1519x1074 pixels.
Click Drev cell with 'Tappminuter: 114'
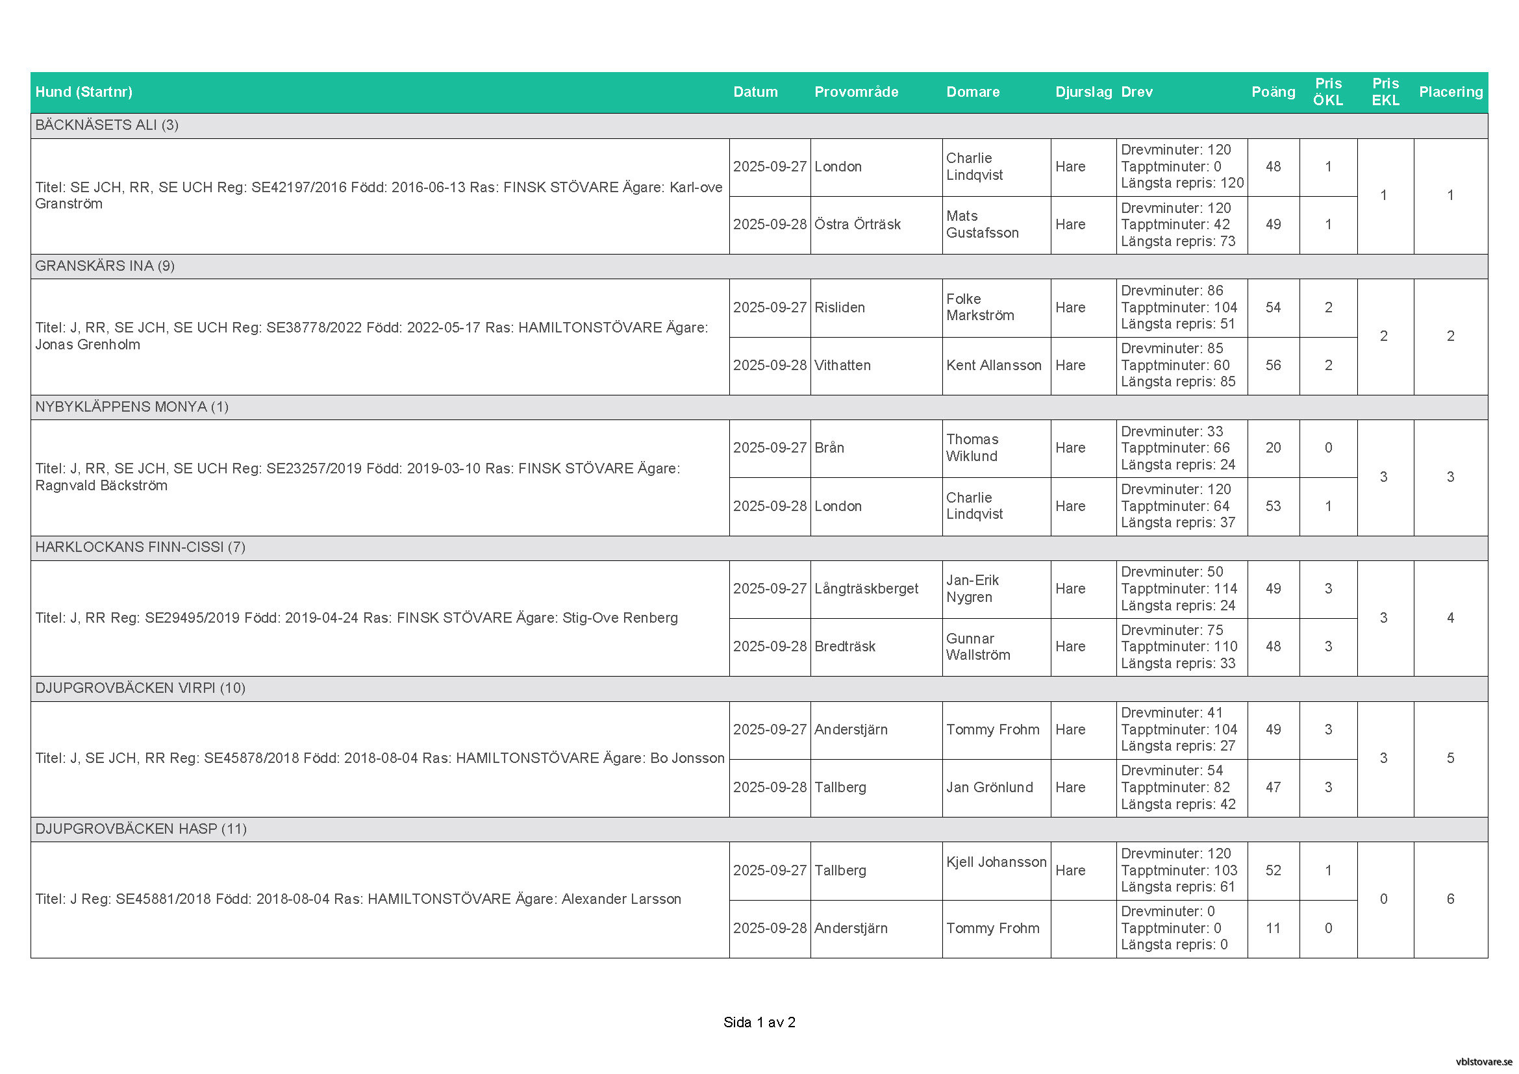click(1181, 590)
